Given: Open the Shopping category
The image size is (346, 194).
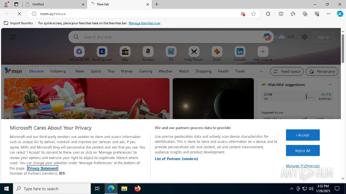Looking at the screenshot, I should pyautogui.click(x=203, y=71).
